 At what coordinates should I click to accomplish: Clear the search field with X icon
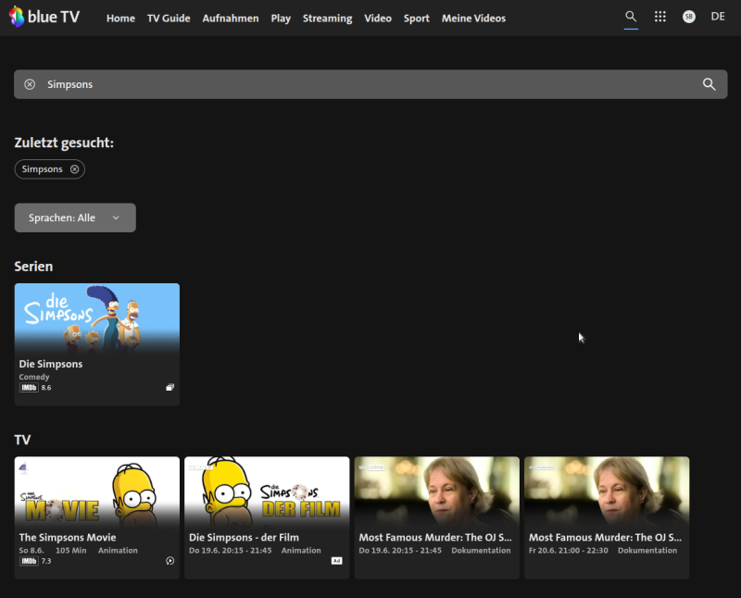pos(30,84)
